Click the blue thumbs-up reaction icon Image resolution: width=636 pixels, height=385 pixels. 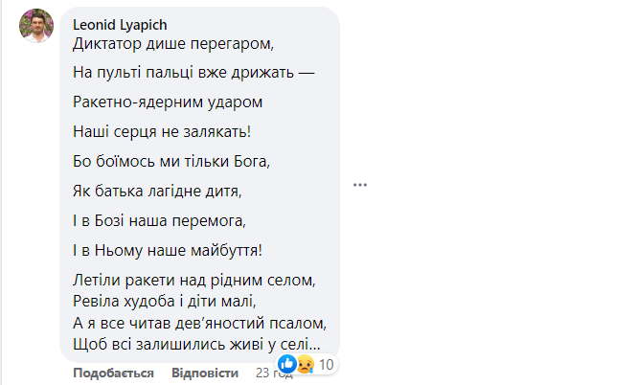click(x=289, y=364)
